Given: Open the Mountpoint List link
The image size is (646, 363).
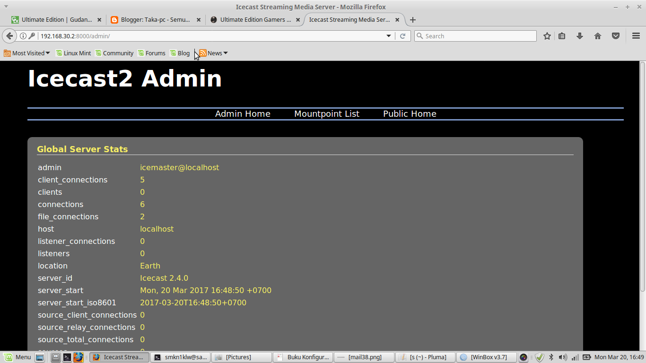Looking at the screenshot, I should pyautogui.click(x=327, y=114).
